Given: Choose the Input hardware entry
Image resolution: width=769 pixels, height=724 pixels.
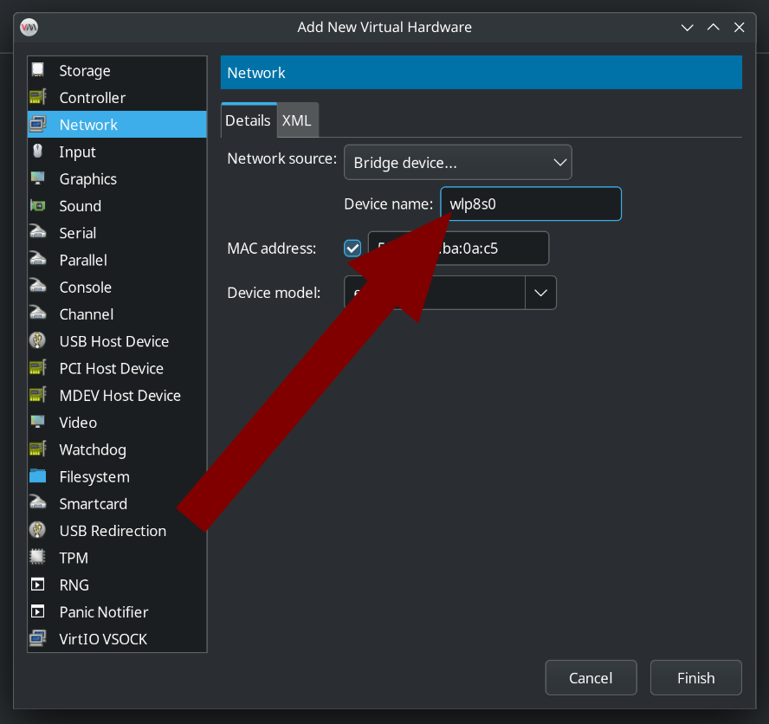Looking at the screenshot, I should (117, 151).
